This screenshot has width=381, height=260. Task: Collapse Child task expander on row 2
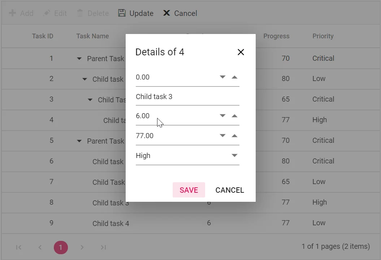click(84, 79)
